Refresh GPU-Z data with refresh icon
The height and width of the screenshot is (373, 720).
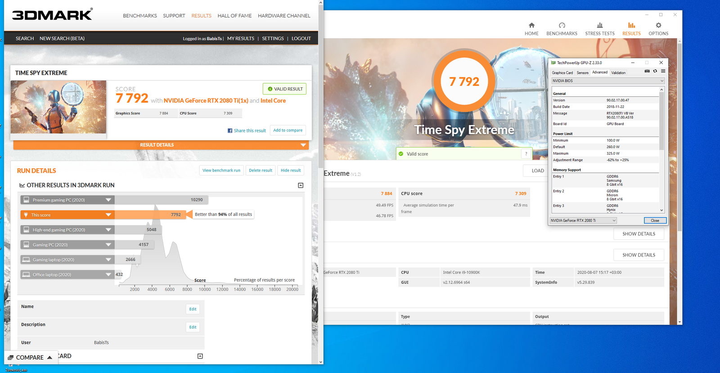point(655,71)
